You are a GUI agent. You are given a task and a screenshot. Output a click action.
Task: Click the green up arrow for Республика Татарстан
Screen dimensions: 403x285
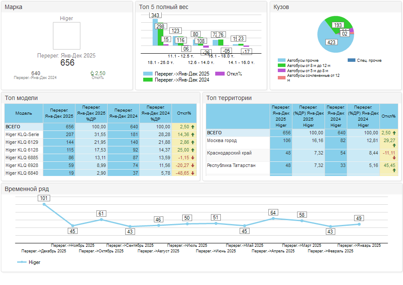point(394,170)
